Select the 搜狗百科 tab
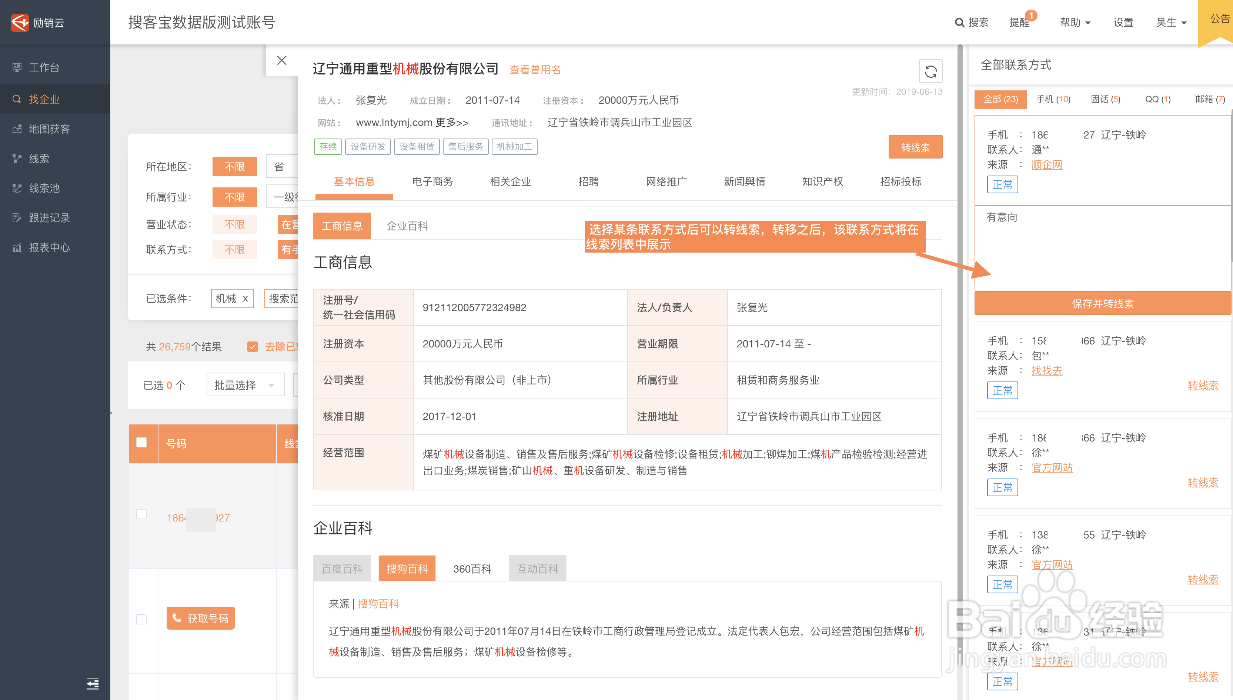Viewport: 1233px width, 700px height. pos(407,569)
